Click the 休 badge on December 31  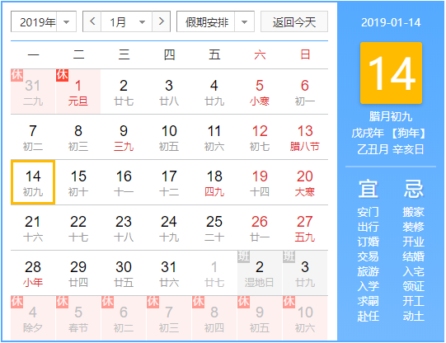(x=16, y=75)
